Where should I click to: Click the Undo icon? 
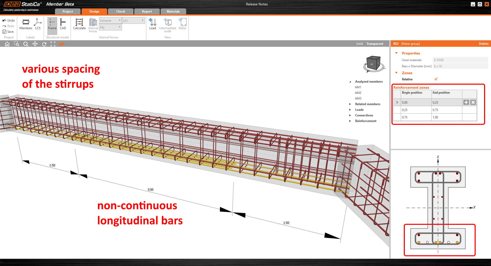pyautogui.click(x=9, y=20)
